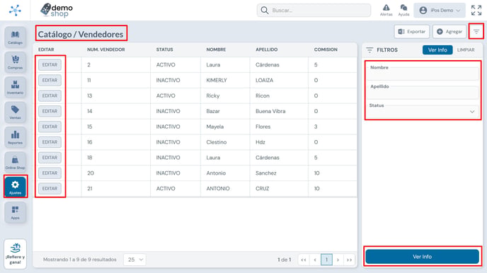The image size is (487, 273).
Task: Sort by the NOMBRE column header
Action: [x=216, y=50]
